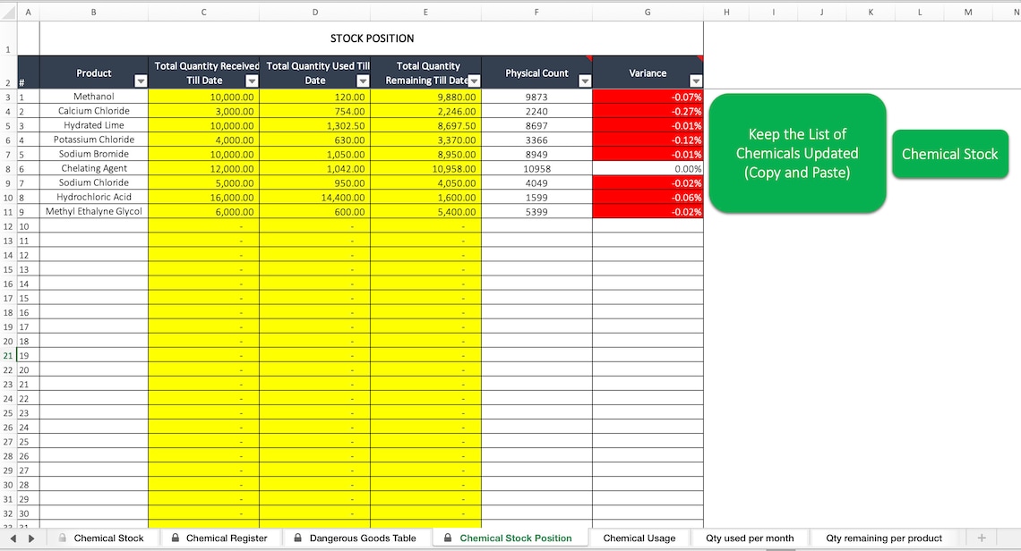Click the Select All corner triangle of the grid

pos(9,12)
